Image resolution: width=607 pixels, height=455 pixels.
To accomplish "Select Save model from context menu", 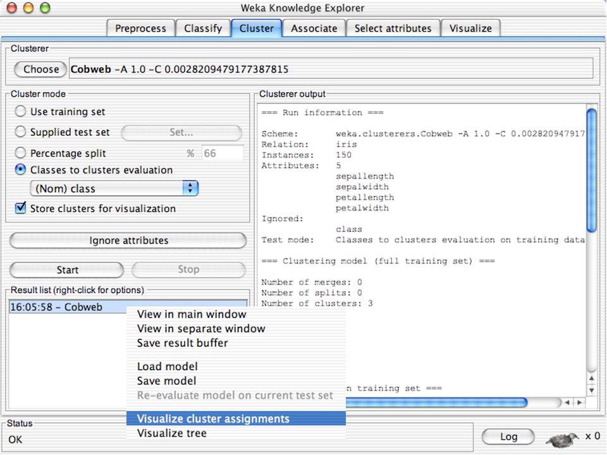I will 236,380.
